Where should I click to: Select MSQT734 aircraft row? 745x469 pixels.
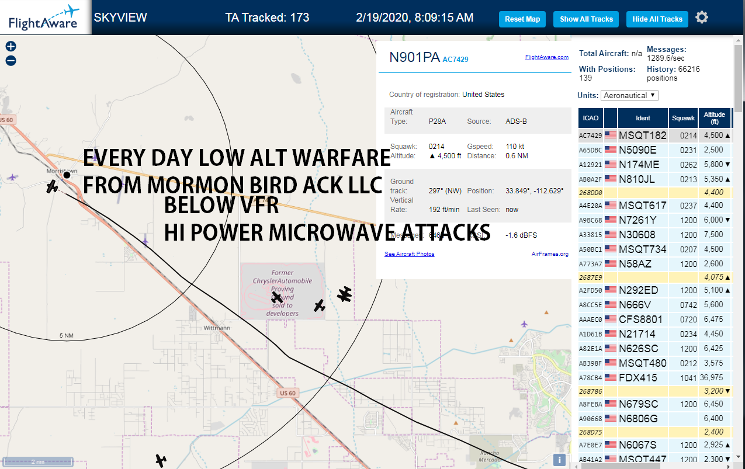(655, 249)
